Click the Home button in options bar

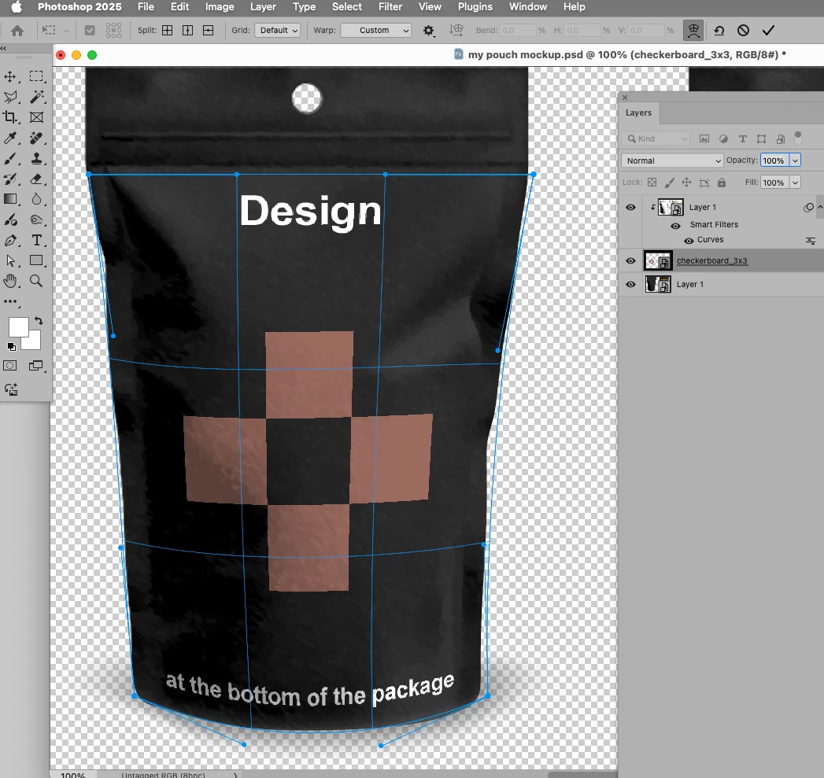pyautogui.click(x=17, y=31)
